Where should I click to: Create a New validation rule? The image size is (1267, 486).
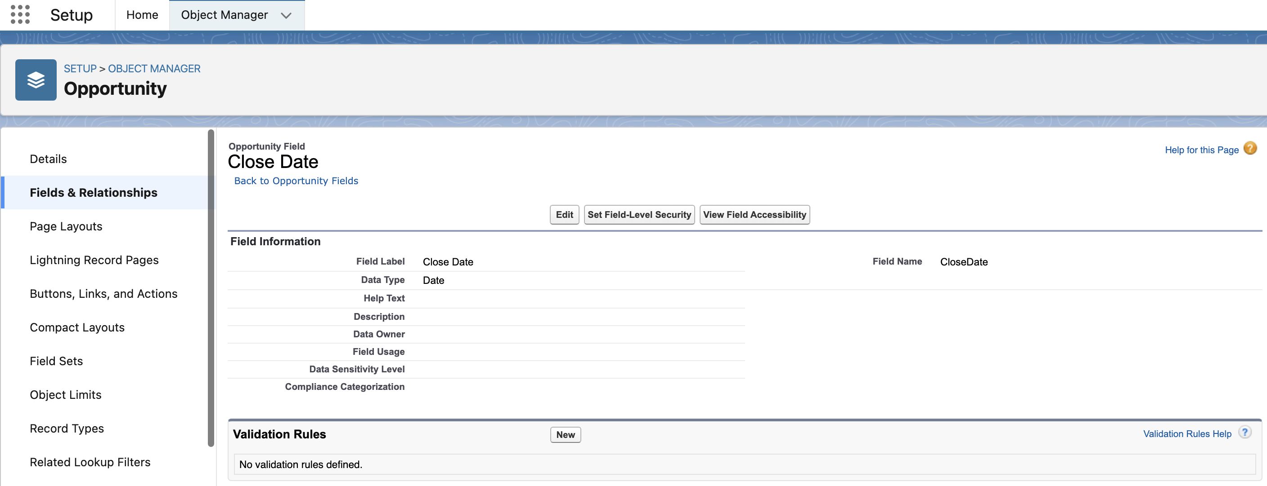tap(565, 434)
